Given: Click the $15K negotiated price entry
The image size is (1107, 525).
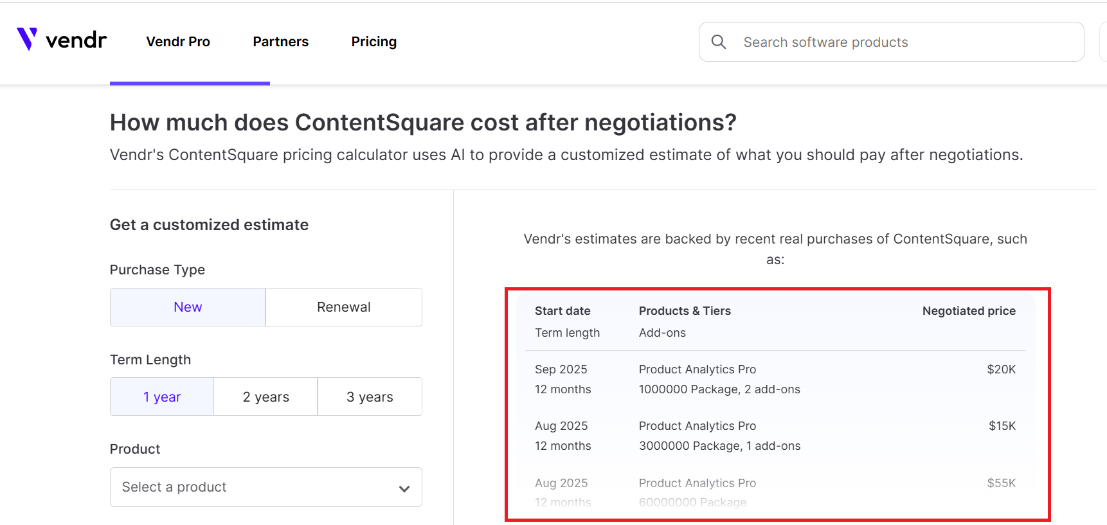Looking at the screenshot, I should pos(1002,426).
